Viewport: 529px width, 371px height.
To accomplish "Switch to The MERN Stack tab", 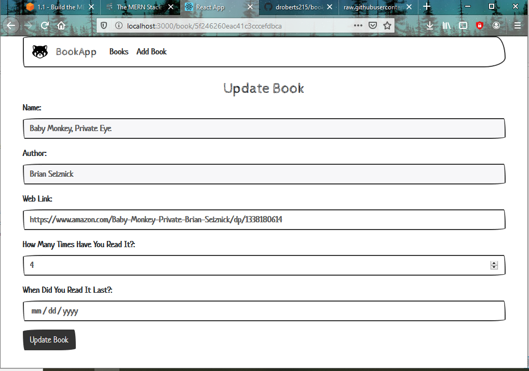I will [x=140, y=7].
